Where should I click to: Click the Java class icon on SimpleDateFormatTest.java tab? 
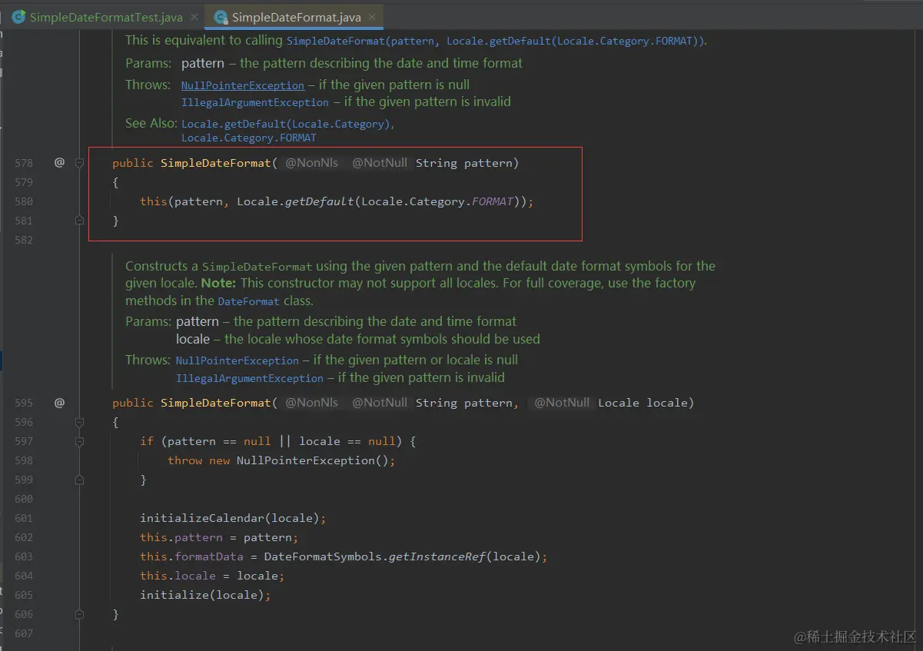[x=18, y=17]
